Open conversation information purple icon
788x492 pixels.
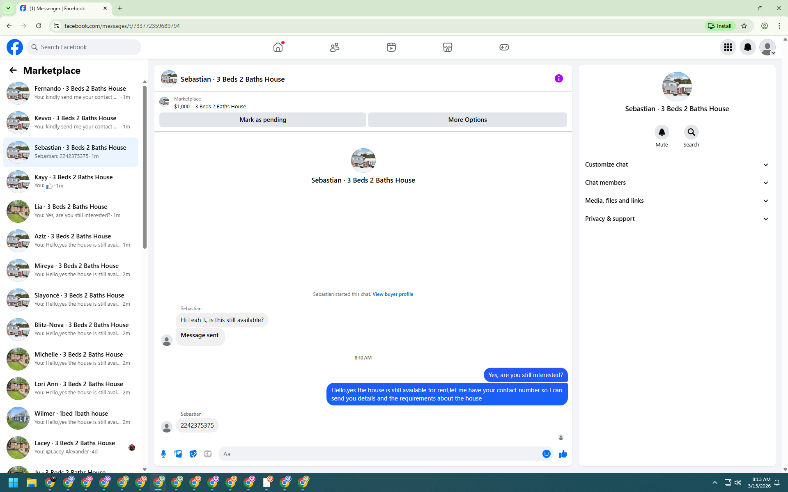[559, 78]
